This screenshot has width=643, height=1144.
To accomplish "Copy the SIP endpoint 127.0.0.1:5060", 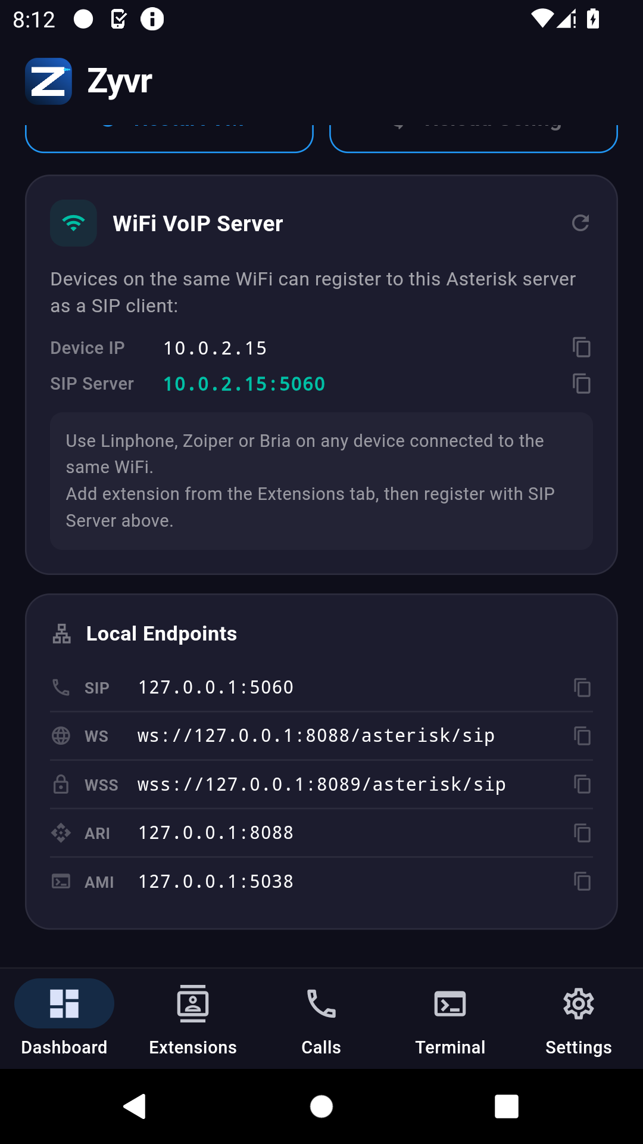I will point(583,687).
